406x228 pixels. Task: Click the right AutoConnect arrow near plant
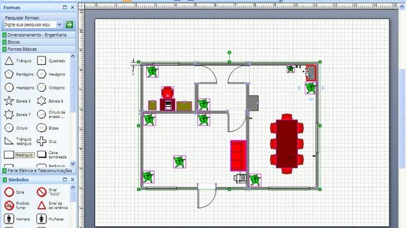click(x=323, y=88)
